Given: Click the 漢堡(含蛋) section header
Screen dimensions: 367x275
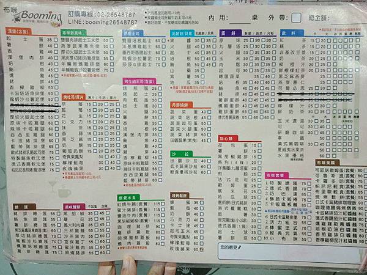Looking at the screenshot, I should point(18,31).
